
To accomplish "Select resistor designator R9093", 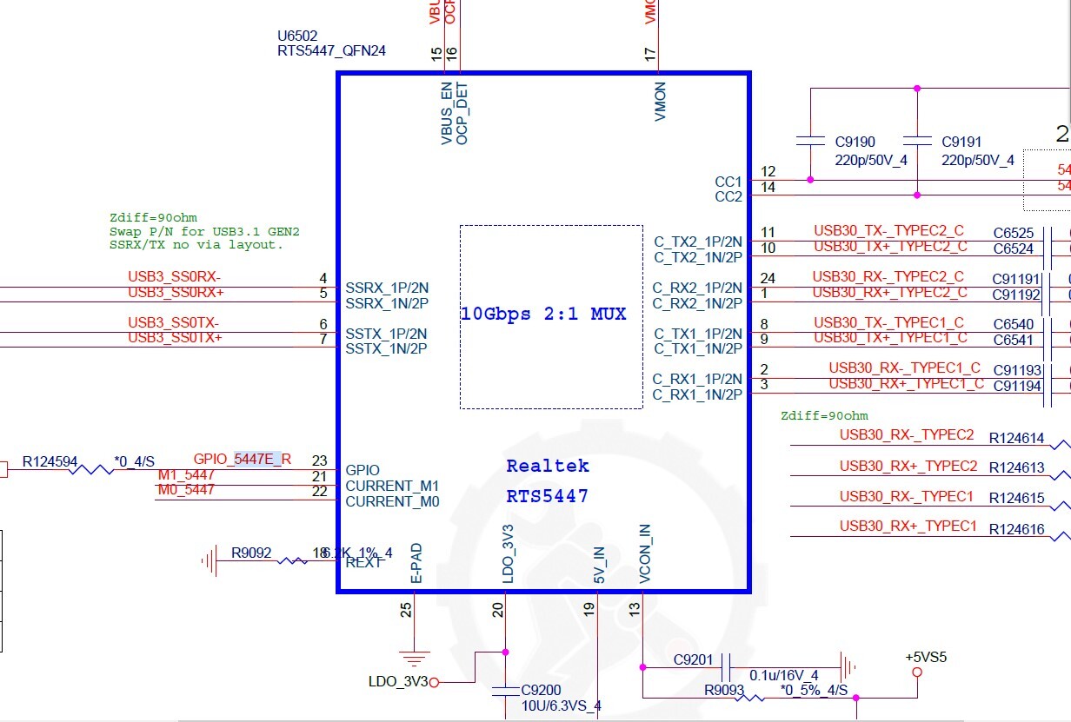I will click(x=723, y=689).
